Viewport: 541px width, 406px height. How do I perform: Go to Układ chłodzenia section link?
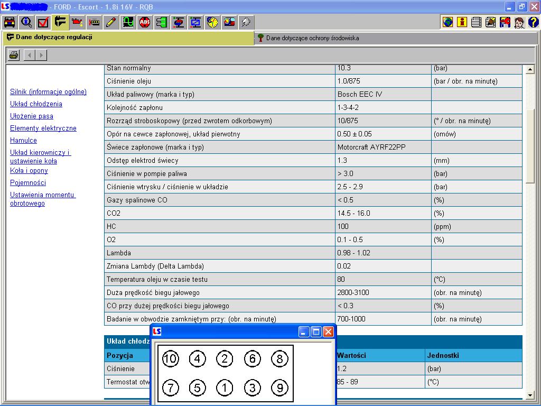coord(36,104)
